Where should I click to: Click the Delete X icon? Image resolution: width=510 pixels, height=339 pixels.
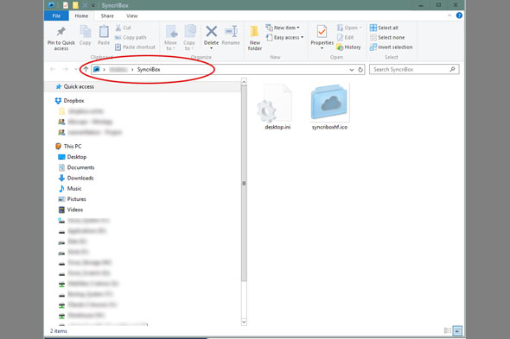pyautogui.click(x=212, y=32)
